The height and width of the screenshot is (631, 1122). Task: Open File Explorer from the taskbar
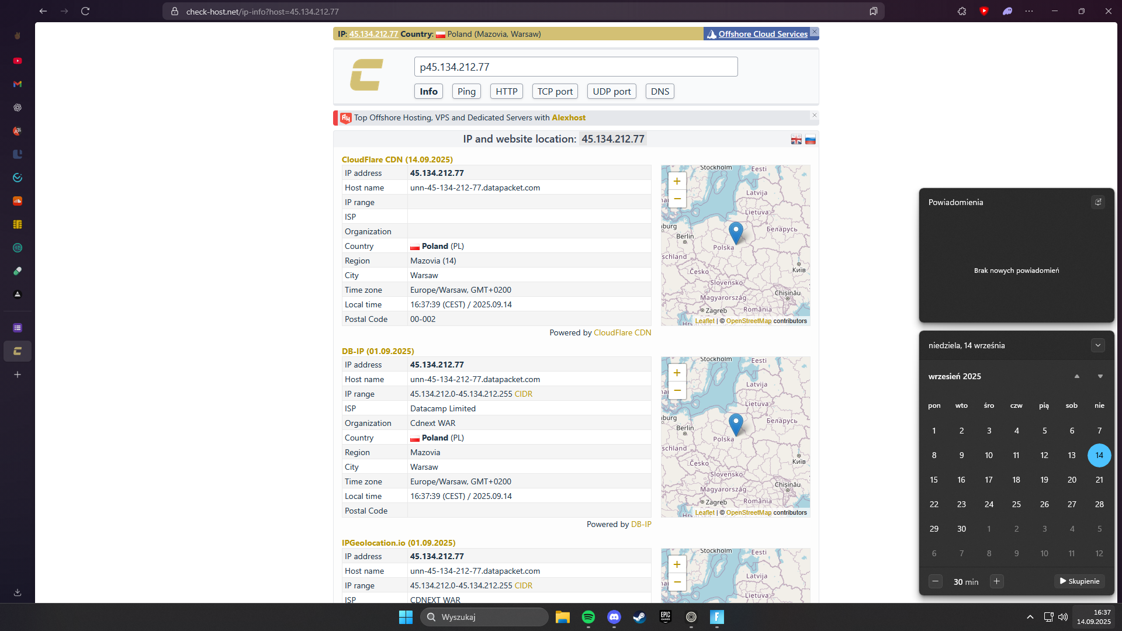click(x=563, y=617)
